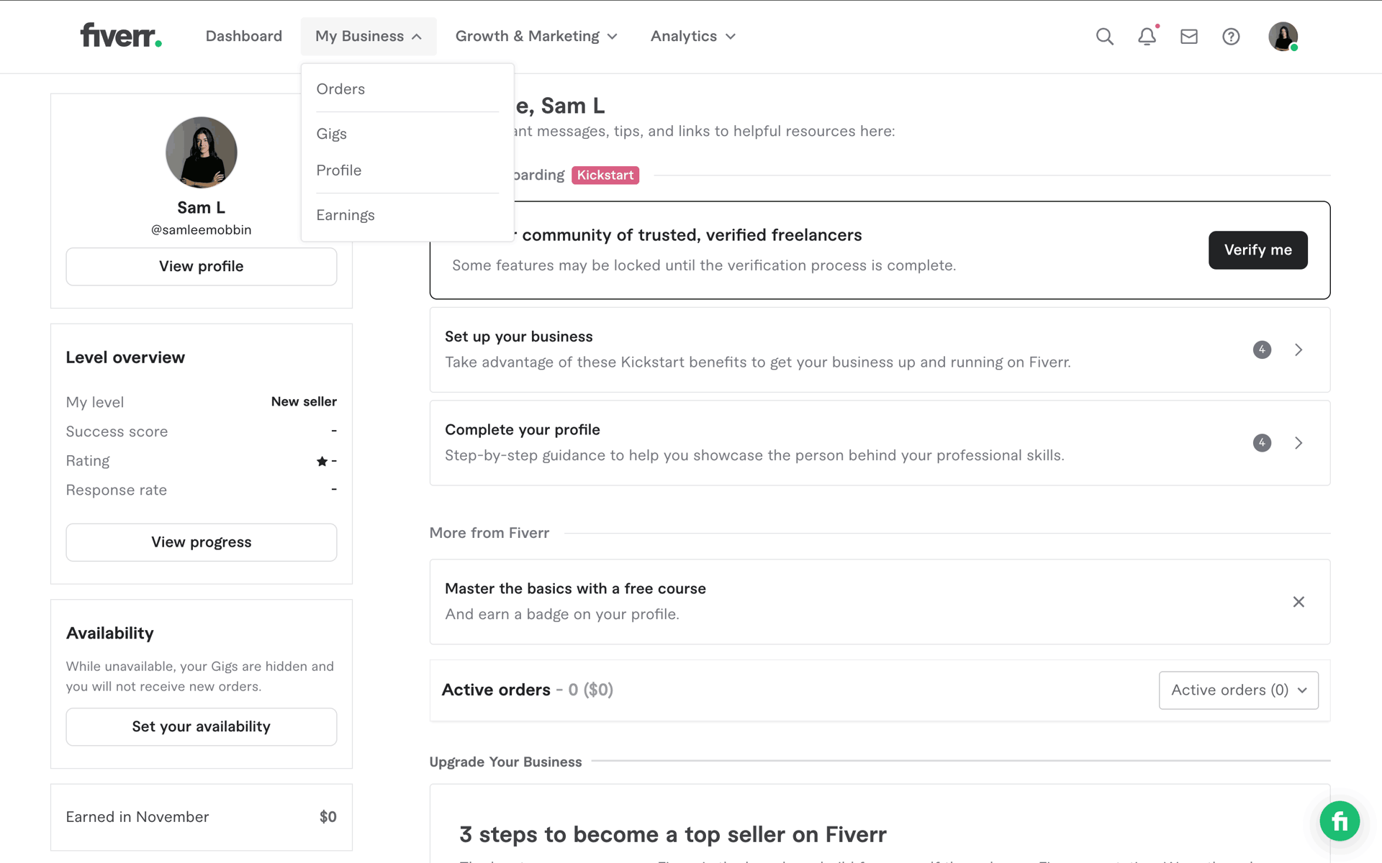Click the More from Fiverr heading
The height and width of the screenshot is (863, 1382).
point(489,534)
